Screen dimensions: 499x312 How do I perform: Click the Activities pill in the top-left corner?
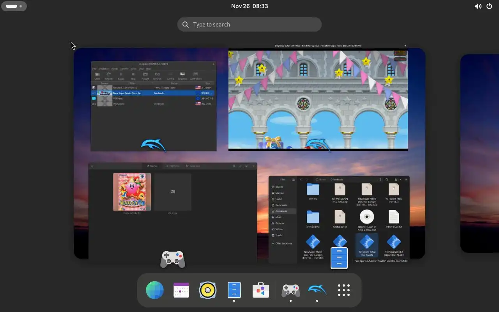pos(14,6)
